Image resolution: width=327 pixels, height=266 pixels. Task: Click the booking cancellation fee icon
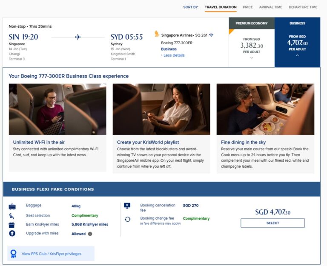(127, 206)
